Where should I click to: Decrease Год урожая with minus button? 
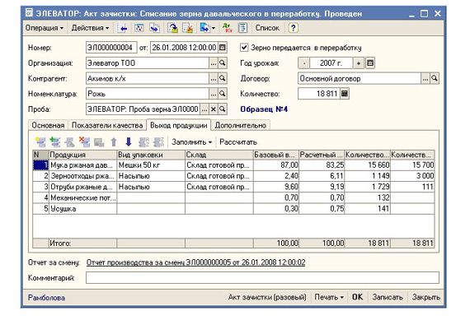pos(304,63)
